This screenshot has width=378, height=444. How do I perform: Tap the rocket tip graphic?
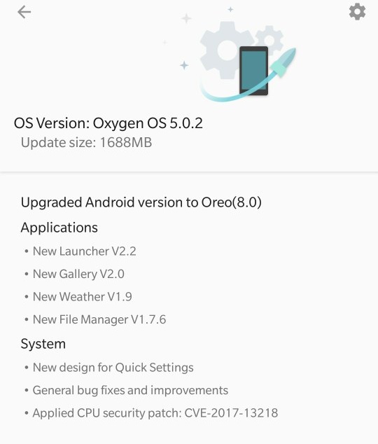284,62
